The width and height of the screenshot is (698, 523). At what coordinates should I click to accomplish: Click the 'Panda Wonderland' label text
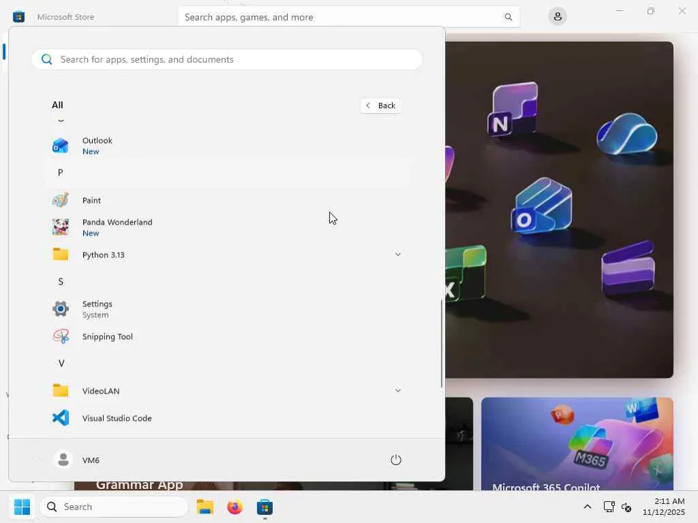(117, 222)
